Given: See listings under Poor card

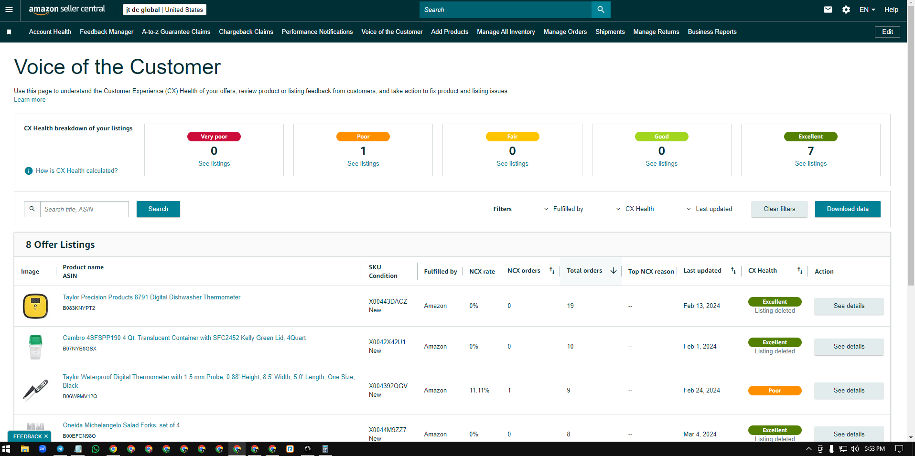Looking at the screenshot, I should pos(363,164).
